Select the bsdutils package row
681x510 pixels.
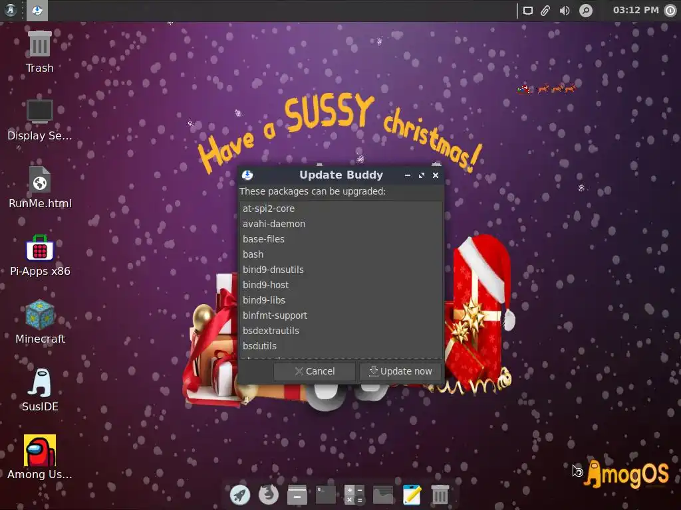(x=341, y=345)
